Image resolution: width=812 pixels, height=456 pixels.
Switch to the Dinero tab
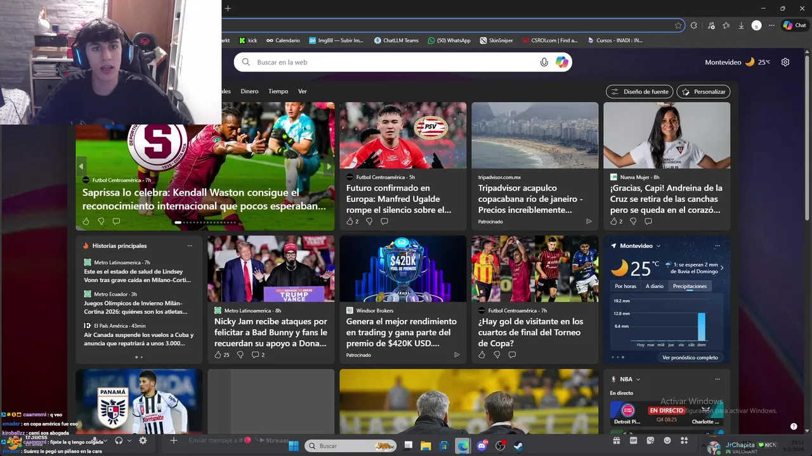tap(249, 91)
